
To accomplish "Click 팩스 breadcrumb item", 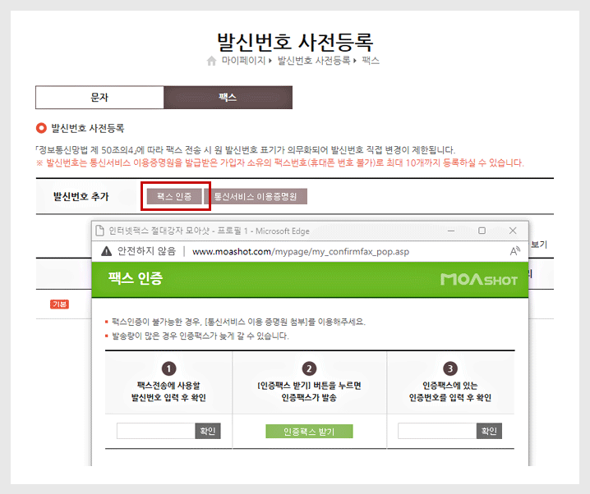I will 371,61.
